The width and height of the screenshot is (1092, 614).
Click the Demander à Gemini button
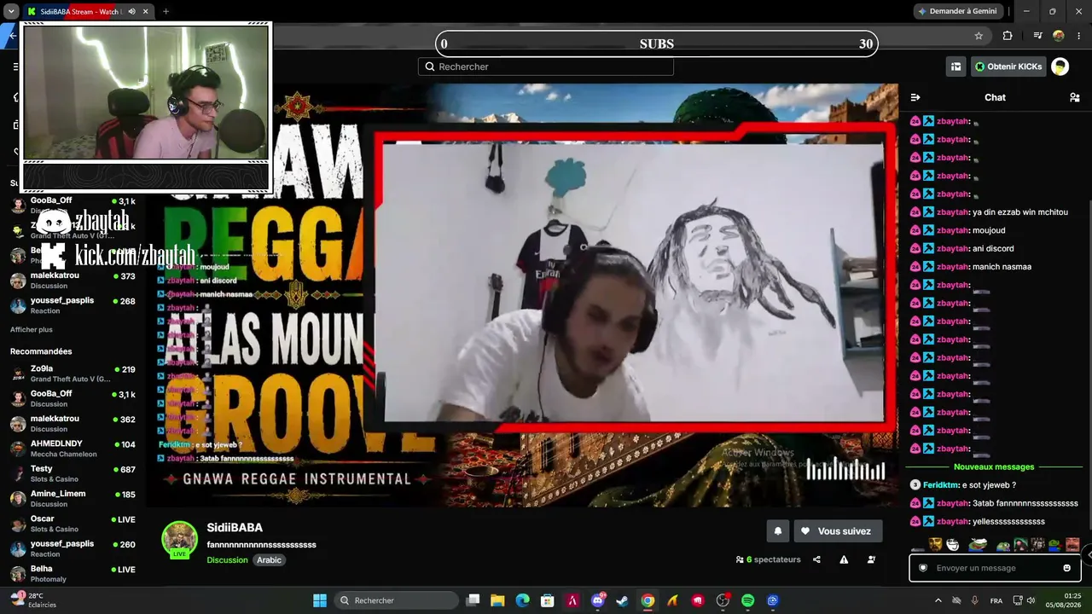click(956, 11)
